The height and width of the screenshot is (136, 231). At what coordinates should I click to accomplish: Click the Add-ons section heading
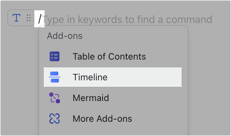[x=65, y=36]
